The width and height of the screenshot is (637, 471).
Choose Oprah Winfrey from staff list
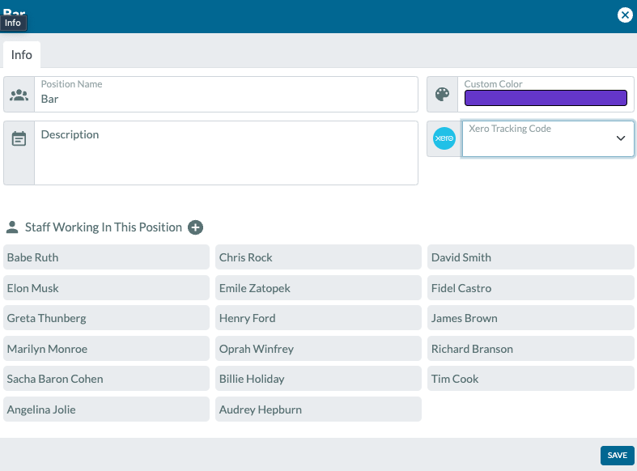point(319,348)
